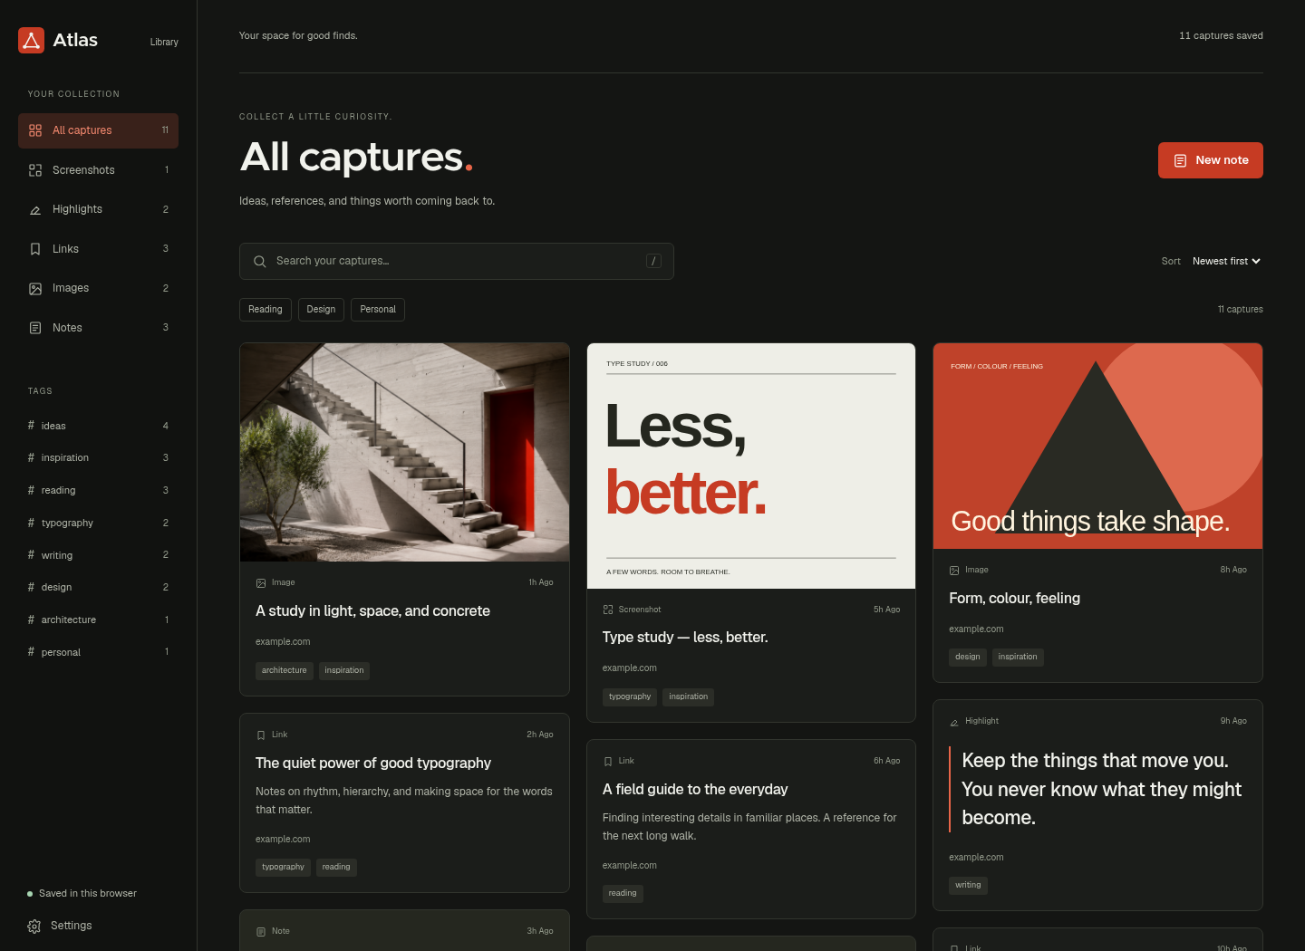Image resolution: width=1305 pixels, height=951 pixels.
Task: Open 'A field guide to the everyday' title
Action: (x=695, y=790)
